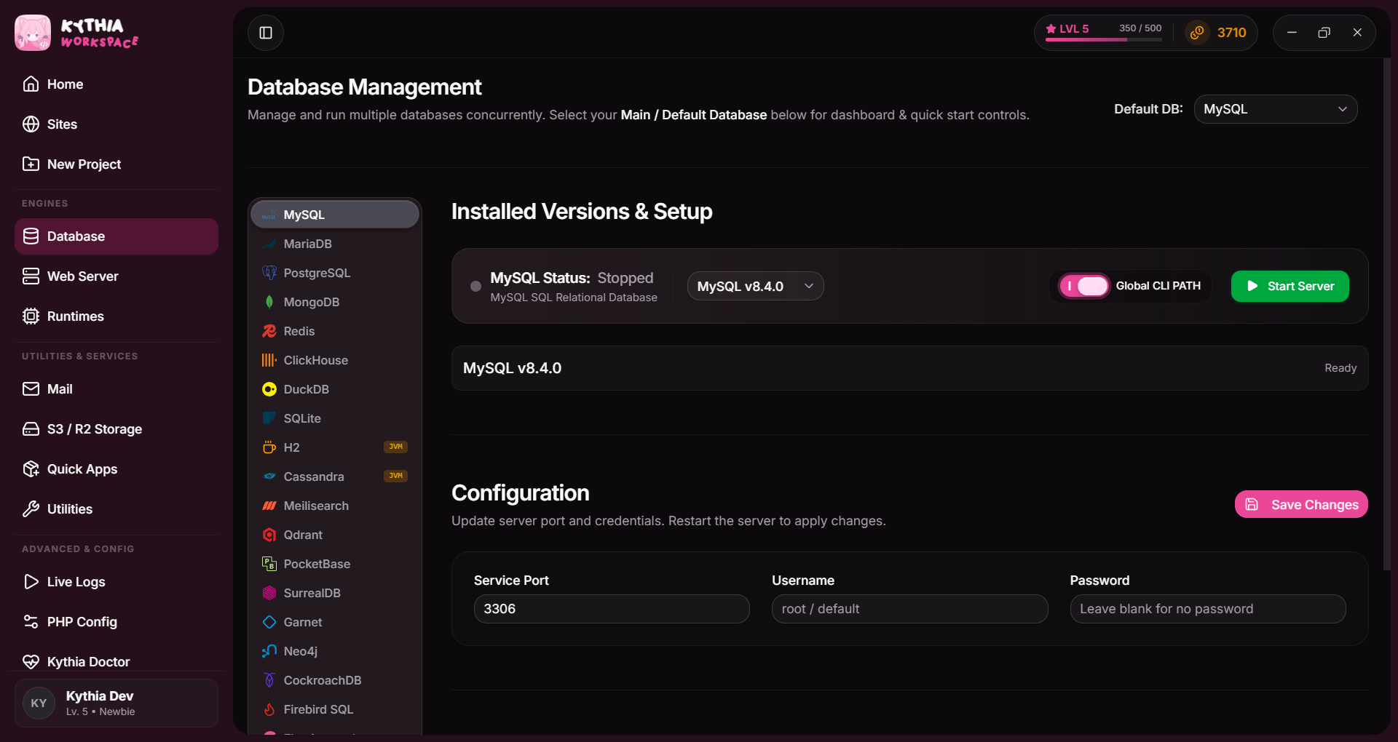This screenshot has height=742, width=1398.
Task: Select Database in the sidebar
Action: tap(116, 236)
